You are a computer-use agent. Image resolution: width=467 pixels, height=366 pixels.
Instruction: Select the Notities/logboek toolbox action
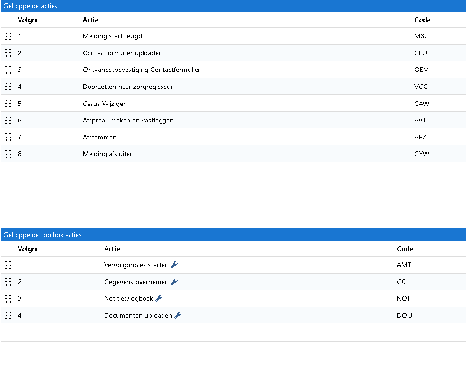[128, 299]
